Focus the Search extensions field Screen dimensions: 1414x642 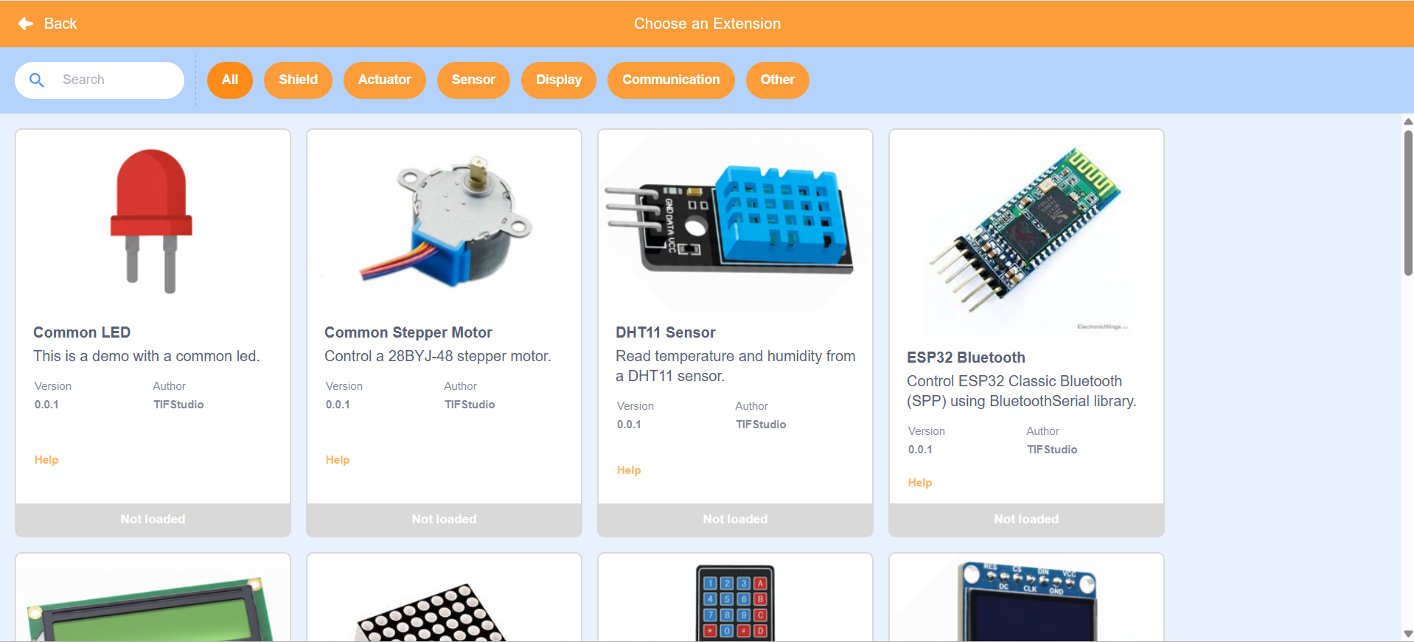click(x=100, y=80)
